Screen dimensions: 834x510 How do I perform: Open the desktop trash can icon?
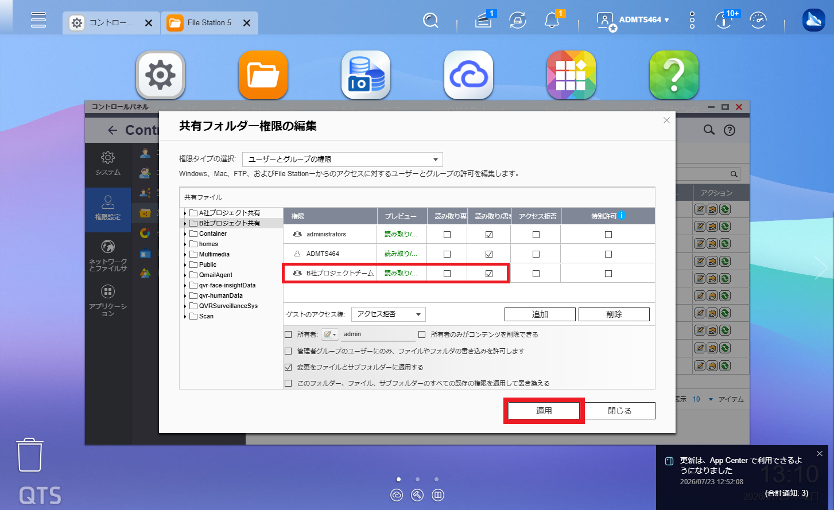coord(30,454)
